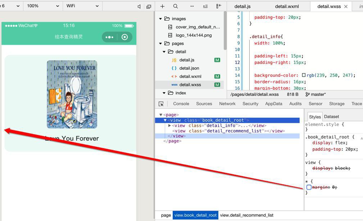363x221 pixels.
Task: Click the file explorer vertical scrollbar
Action: click(x=225, y=30)
